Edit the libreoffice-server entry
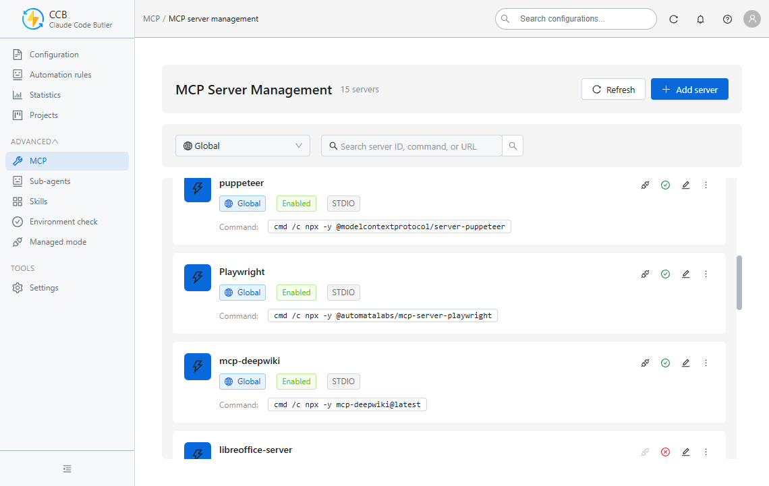 coord(685,452)
